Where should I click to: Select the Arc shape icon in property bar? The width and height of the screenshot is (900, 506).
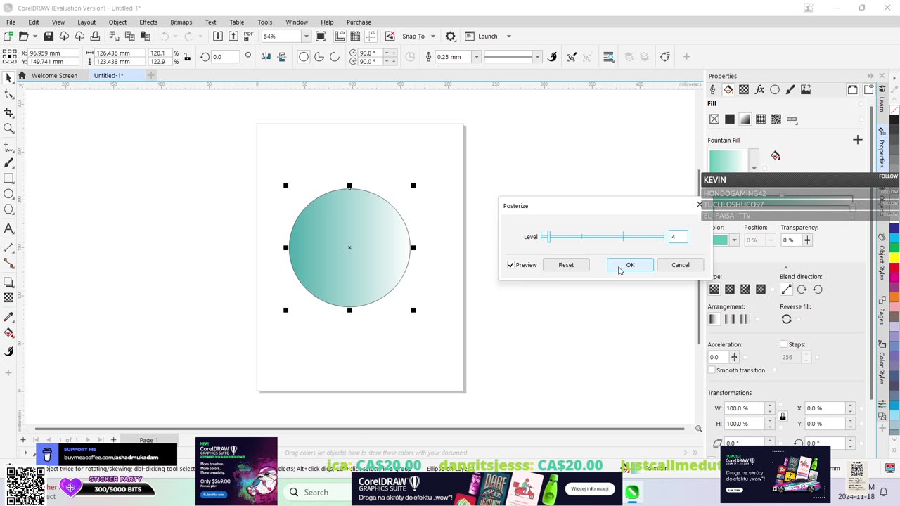335,57
